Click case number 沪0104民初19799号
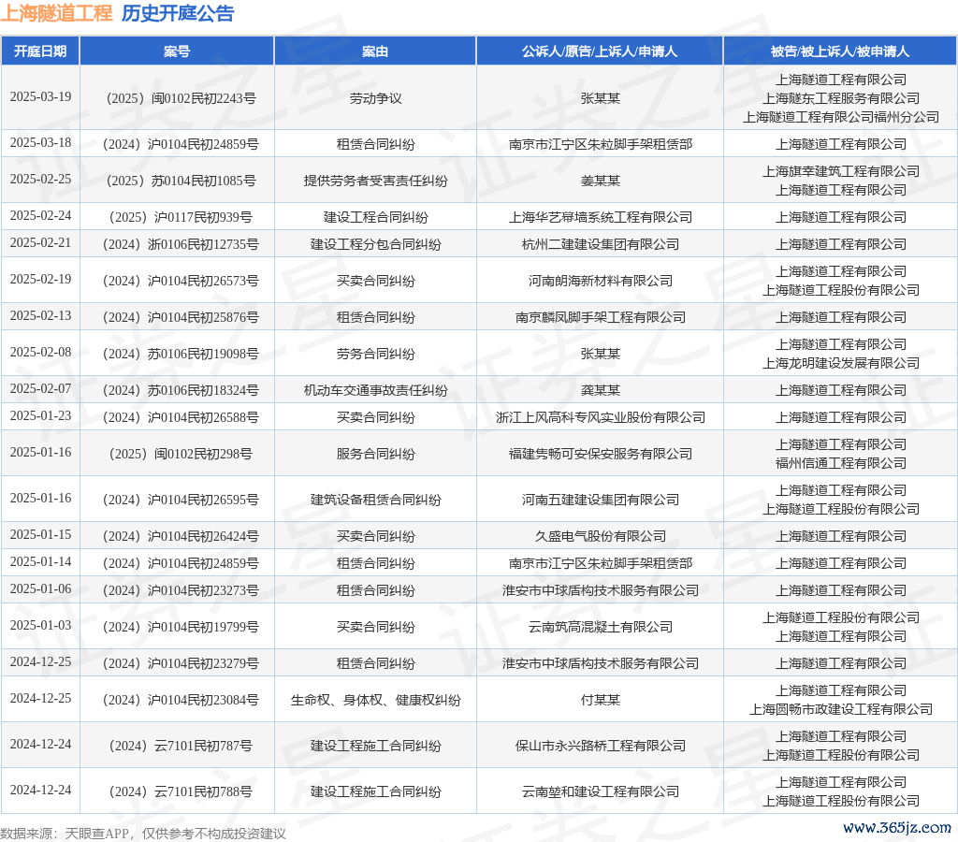This screenshot has width=958, height=842. point(181,628)
